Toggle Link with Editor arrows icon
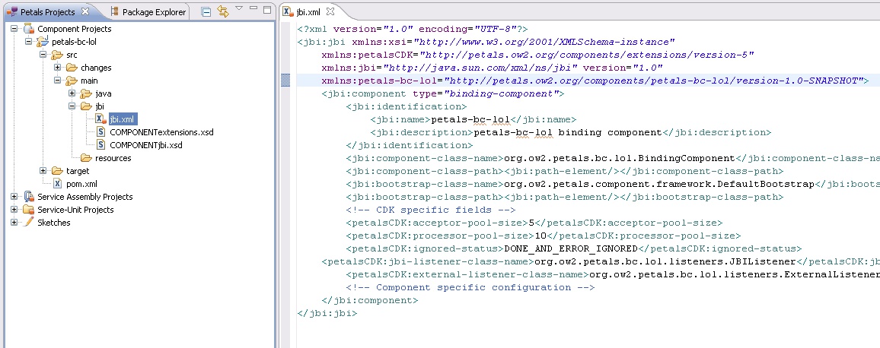 point(222,11)
